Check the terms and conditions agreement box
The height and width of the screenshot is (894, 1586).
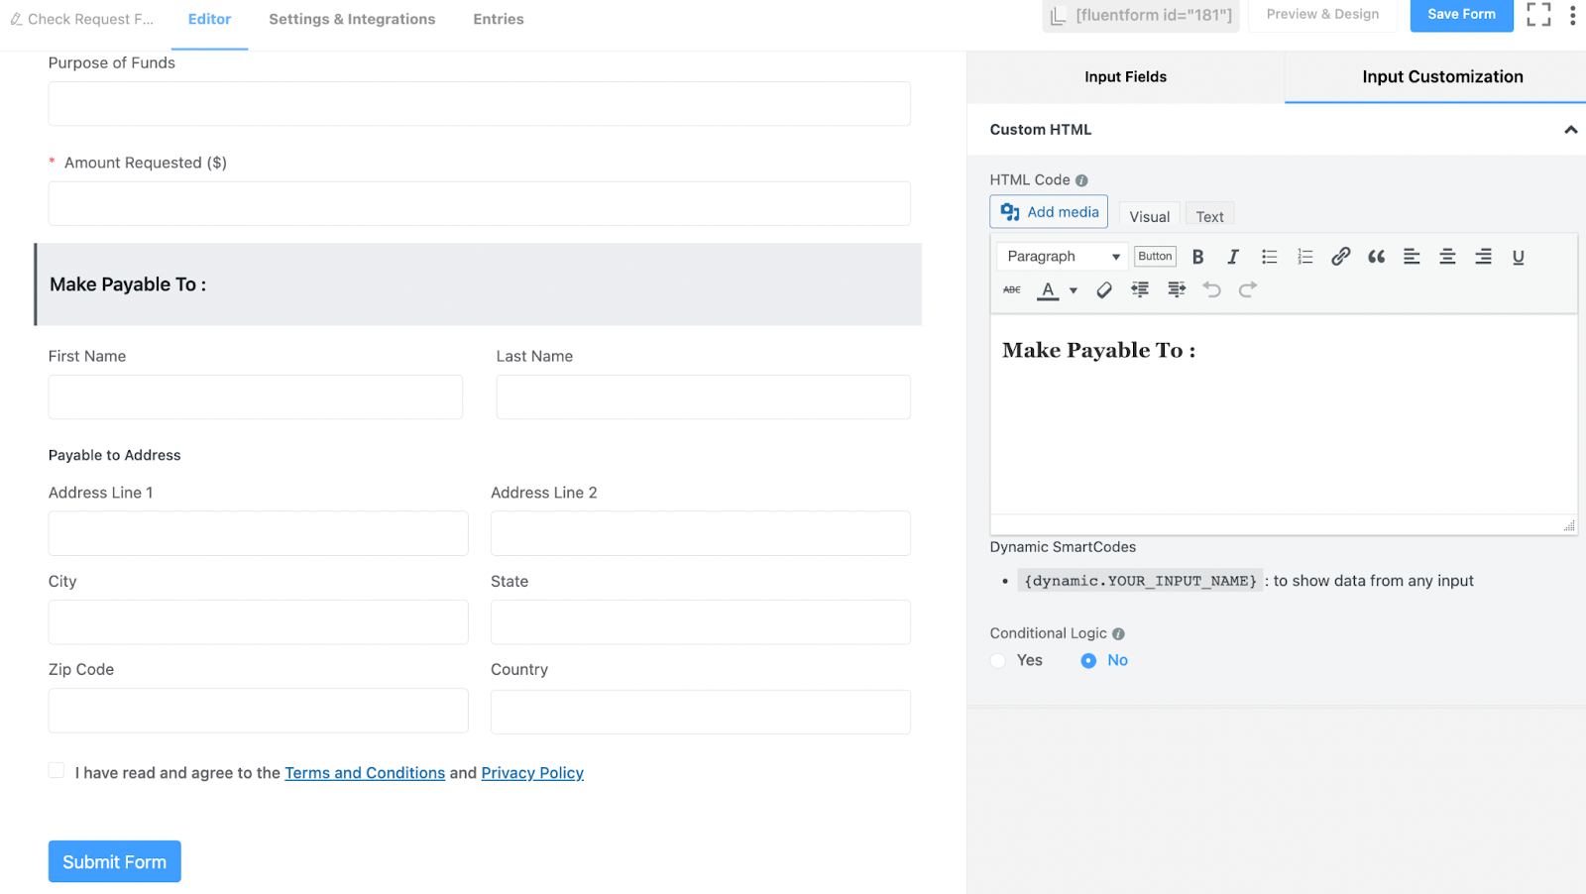click(57, 770)
